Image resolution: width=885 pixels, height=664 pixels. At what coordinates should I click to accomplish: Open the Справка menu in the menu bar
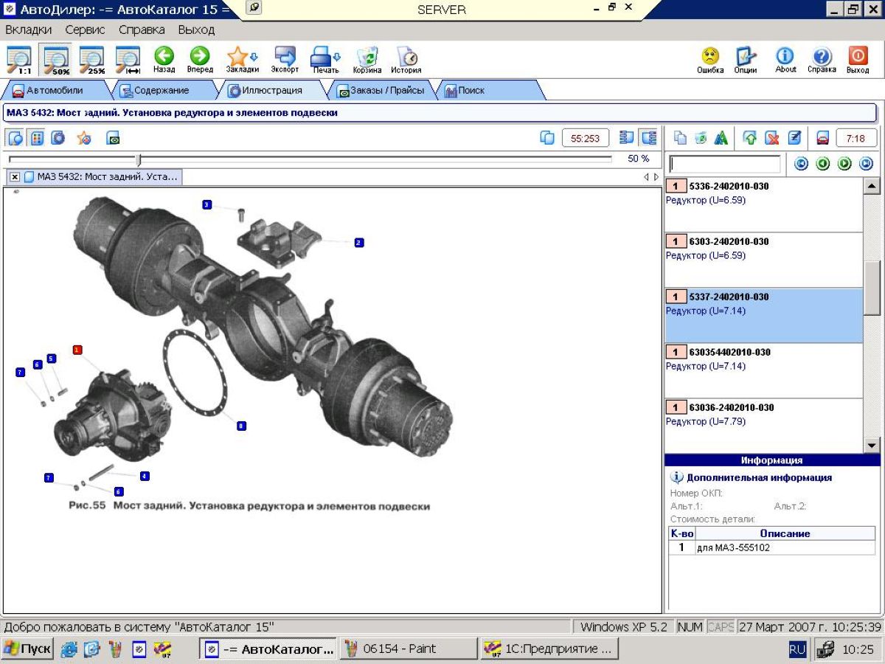(142, 30)
